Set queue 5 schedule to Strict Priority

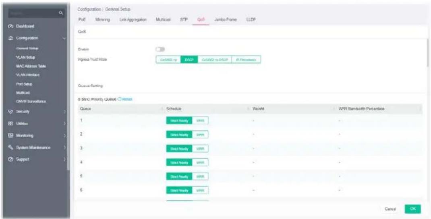(179, 176)
